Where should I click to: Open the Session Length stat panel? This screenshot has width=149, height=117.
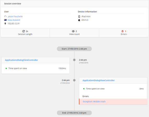click(25, 33)
